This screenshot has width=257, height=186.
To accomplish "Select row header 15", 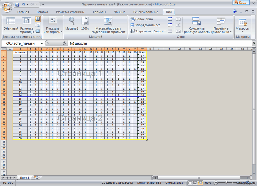I will [x=4, y=99].
